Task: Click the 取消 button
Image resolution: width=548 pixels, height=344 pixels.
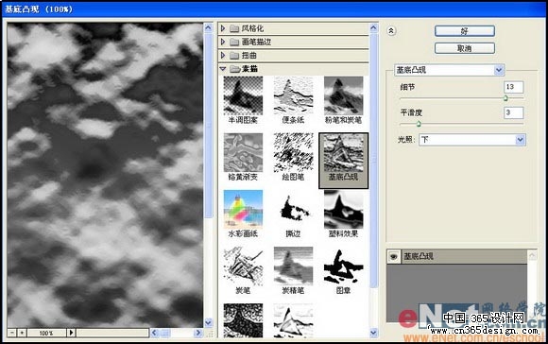Action: pyautogui.click(x=465, y=48)
